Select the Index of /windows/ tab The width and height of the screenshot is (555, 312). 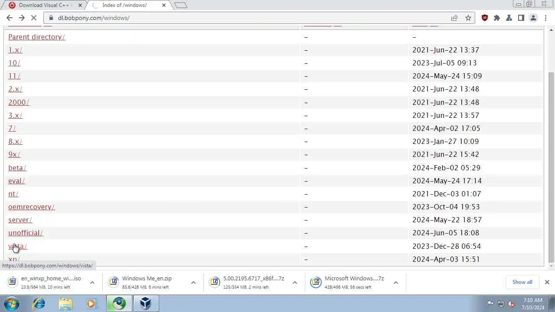[x=124, y=5]
